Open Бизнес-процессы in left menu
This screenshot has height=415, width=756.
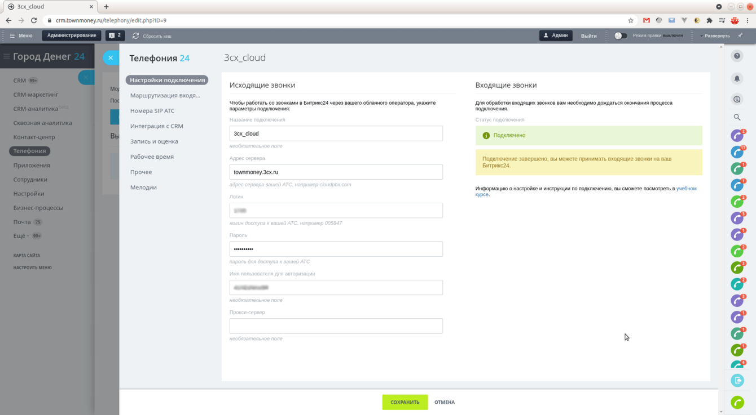coord(38,207)
